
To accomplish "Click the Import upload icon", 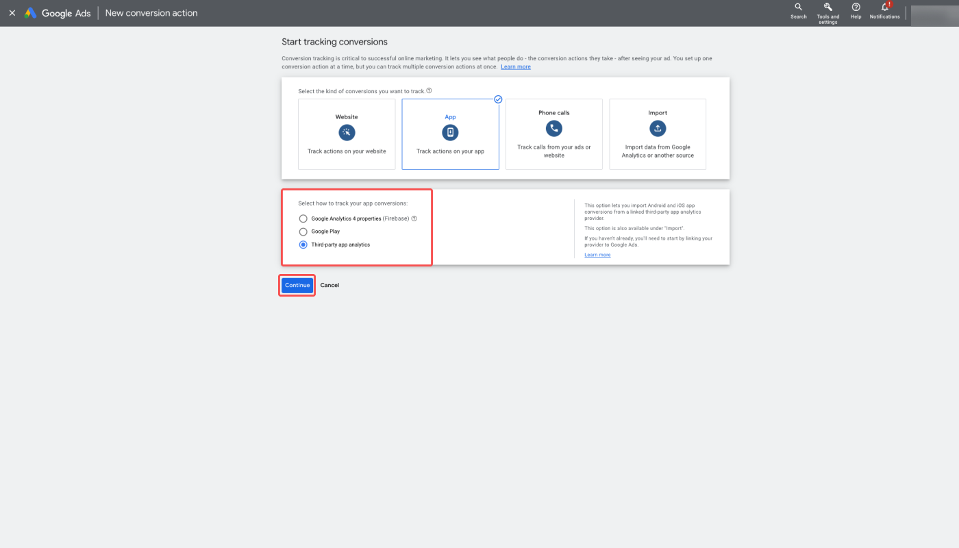I will pos(658,128).
